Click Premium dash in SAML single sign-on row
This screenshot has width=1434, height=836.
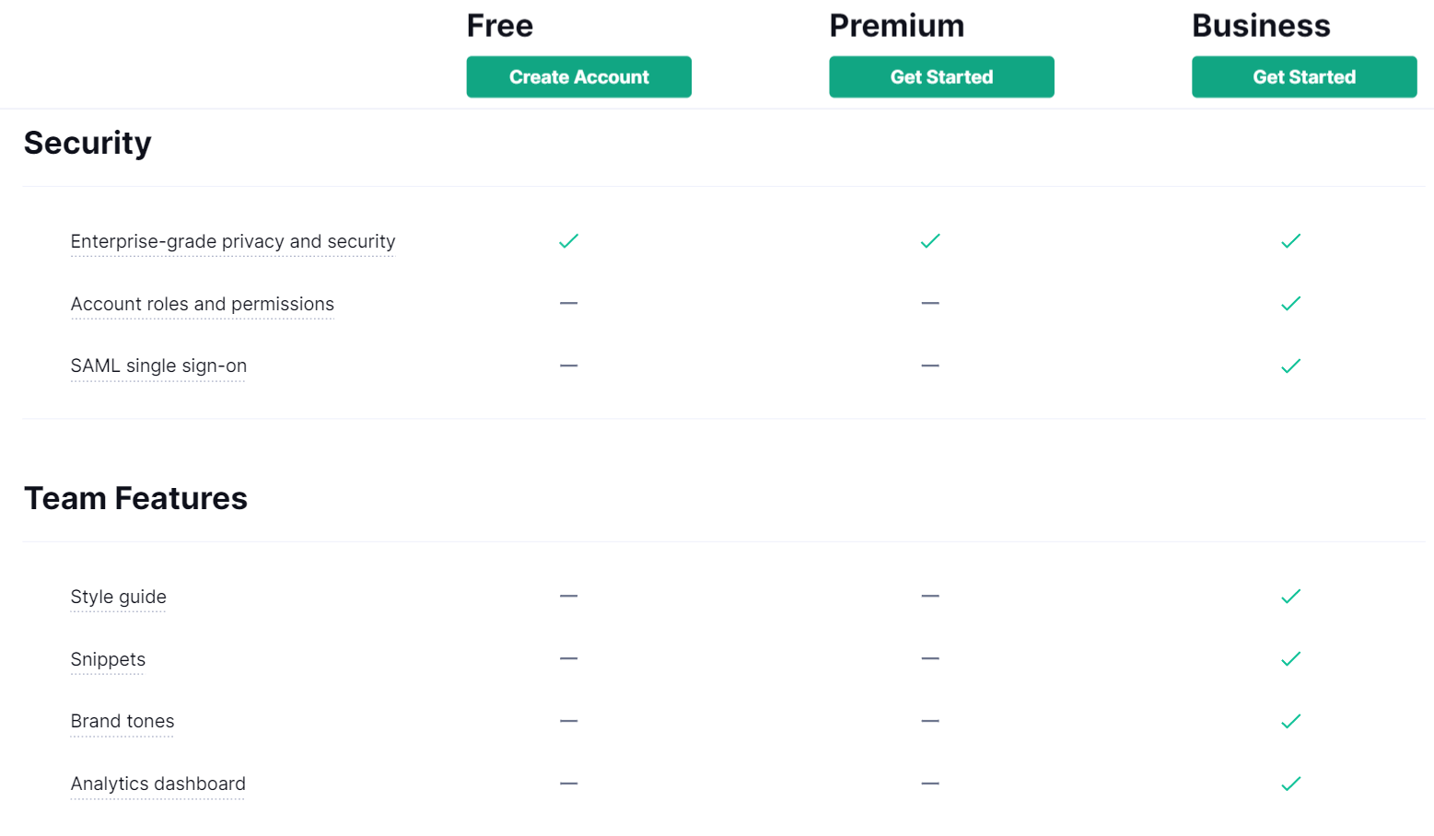tap(930, 366)
